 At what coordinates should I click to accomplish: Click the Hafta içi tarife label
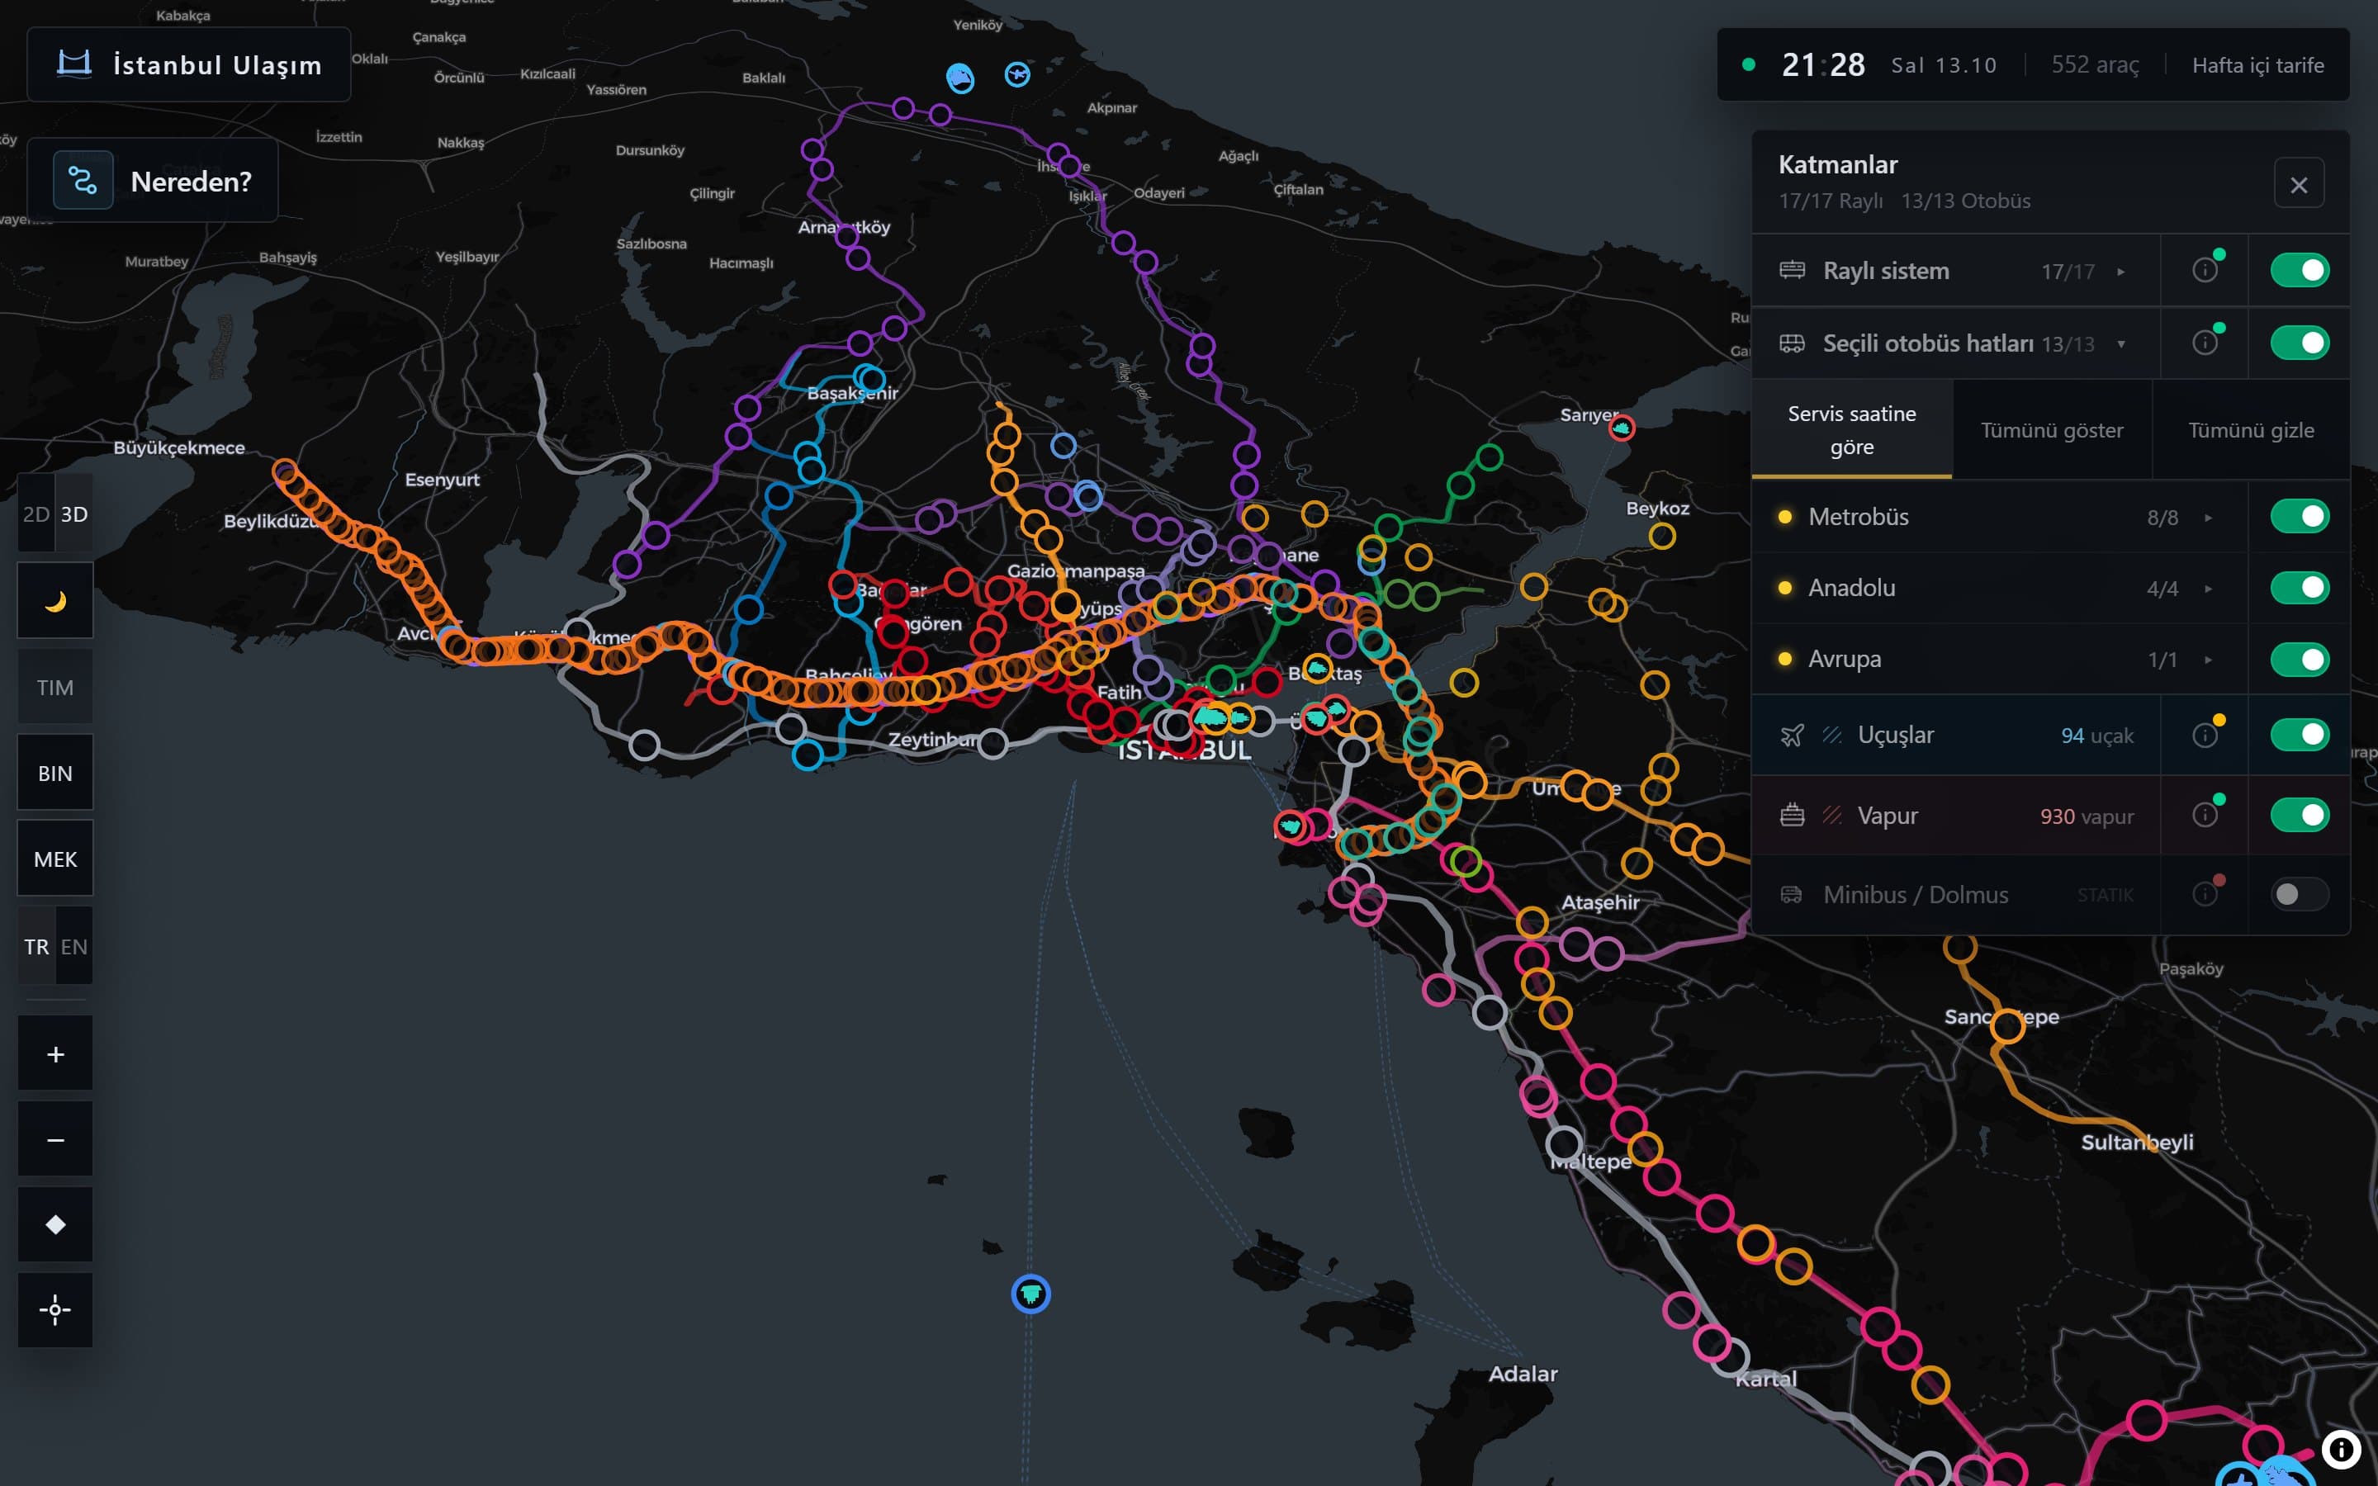[x=2257, y=65]
